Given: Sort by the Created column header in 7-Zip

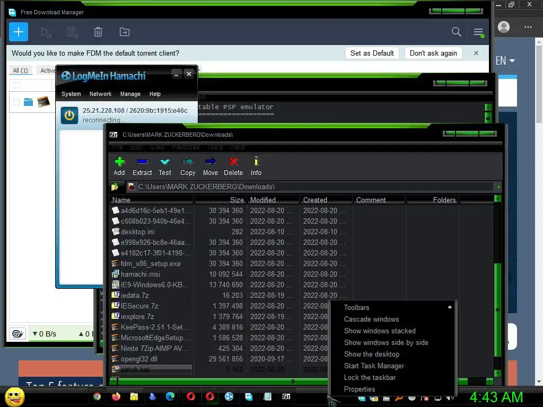Looking at the screenshot, I should 326,200.
